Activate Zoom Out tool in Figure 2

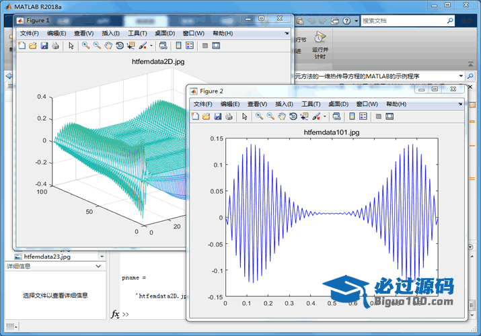[x=270, y=116]
